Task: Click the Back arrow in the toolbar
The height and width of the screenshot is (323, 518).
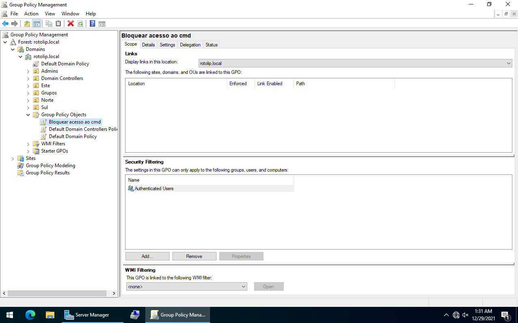Action: 5,23
